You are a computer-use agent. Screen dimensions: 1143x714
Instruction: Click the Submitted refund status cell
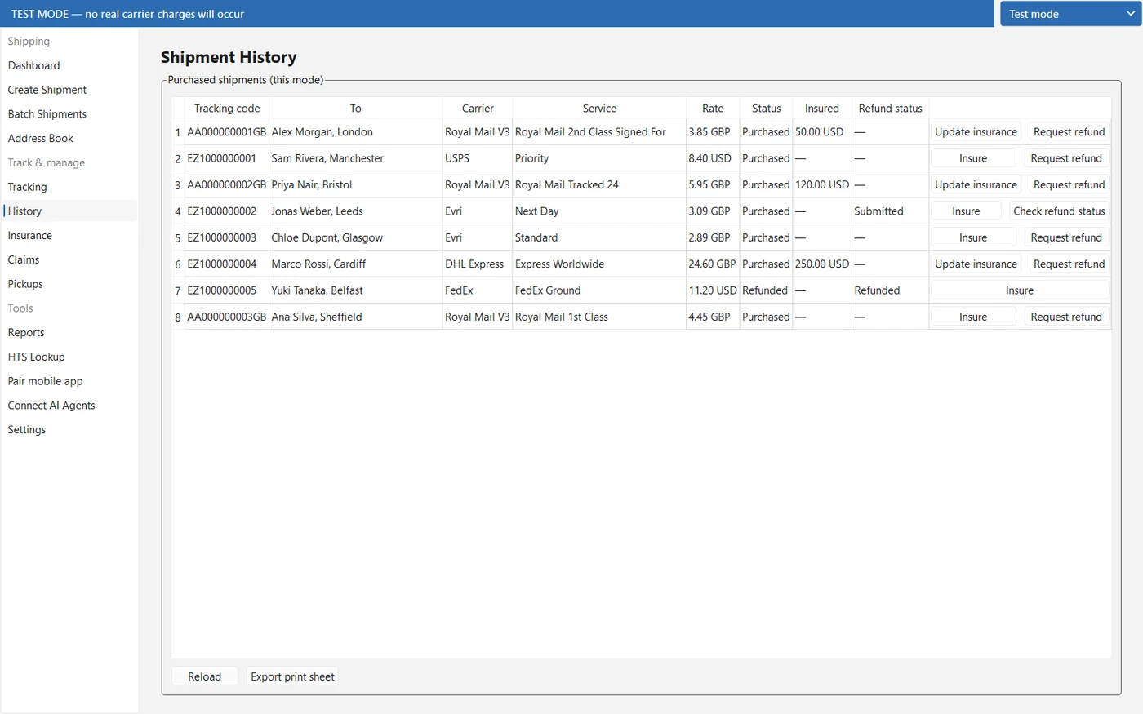(x=890, y=211)
